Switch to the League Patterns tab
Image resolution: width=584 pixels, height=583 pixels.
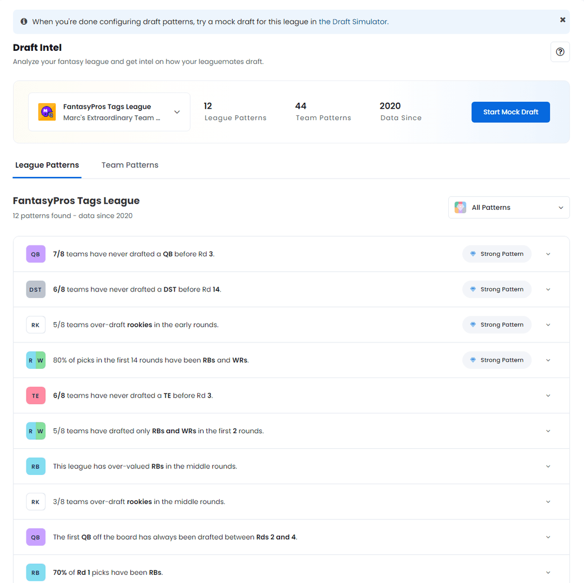pos(47,165)
